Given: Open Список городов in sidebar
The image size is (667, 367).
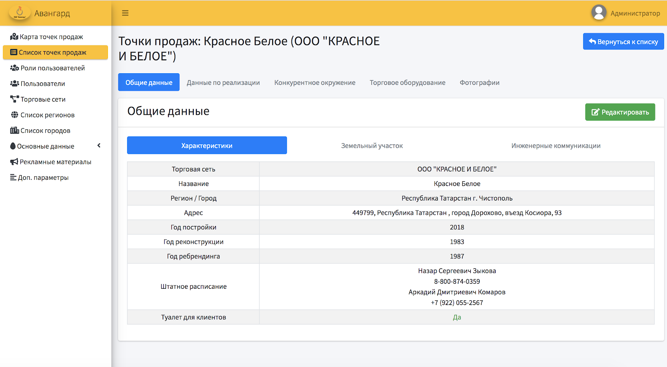Looking at the screenshot, I should click(55, 130).
